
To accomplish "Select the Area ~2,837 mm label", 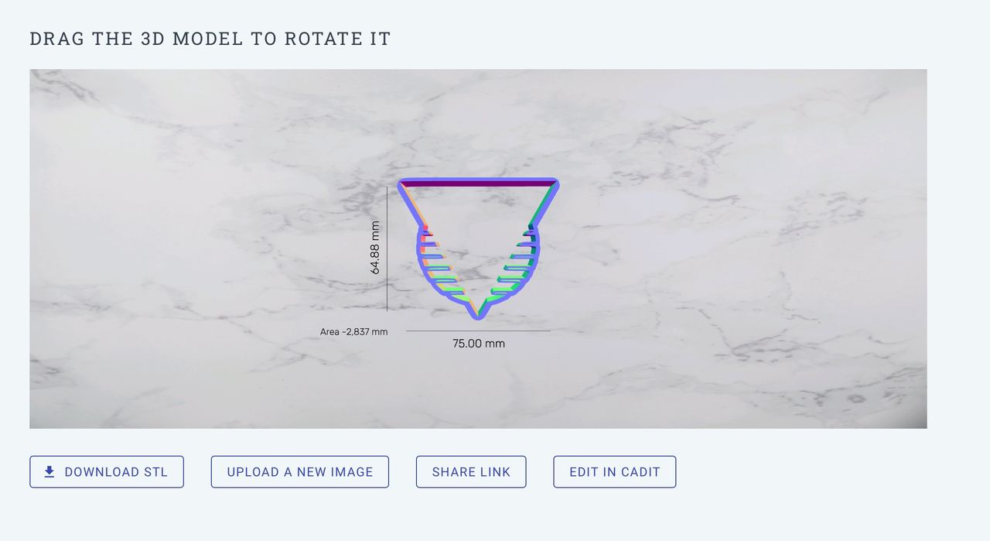I will (353, 332).
